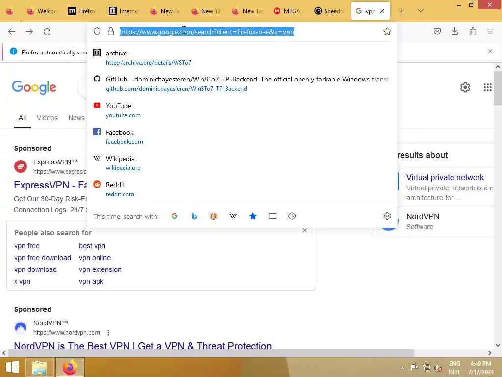The height and width of the screenshot is (377, 502).
Task: Search this time with Bing icon
Action: click(194, 216)
